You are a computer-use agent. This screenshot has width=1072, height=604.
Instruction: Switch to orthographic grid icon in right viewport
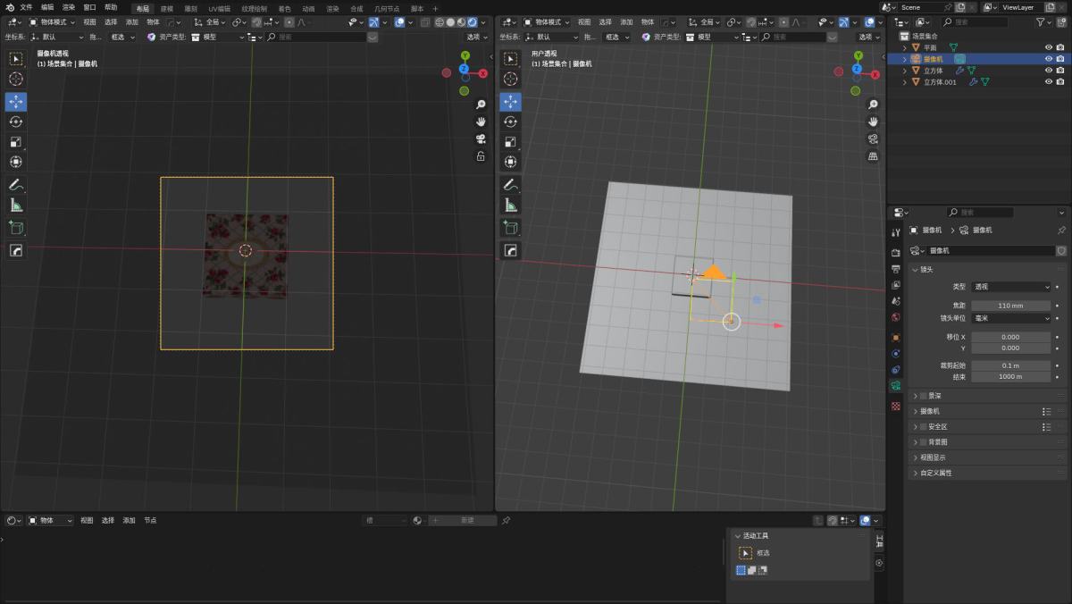tap(873, 156)
